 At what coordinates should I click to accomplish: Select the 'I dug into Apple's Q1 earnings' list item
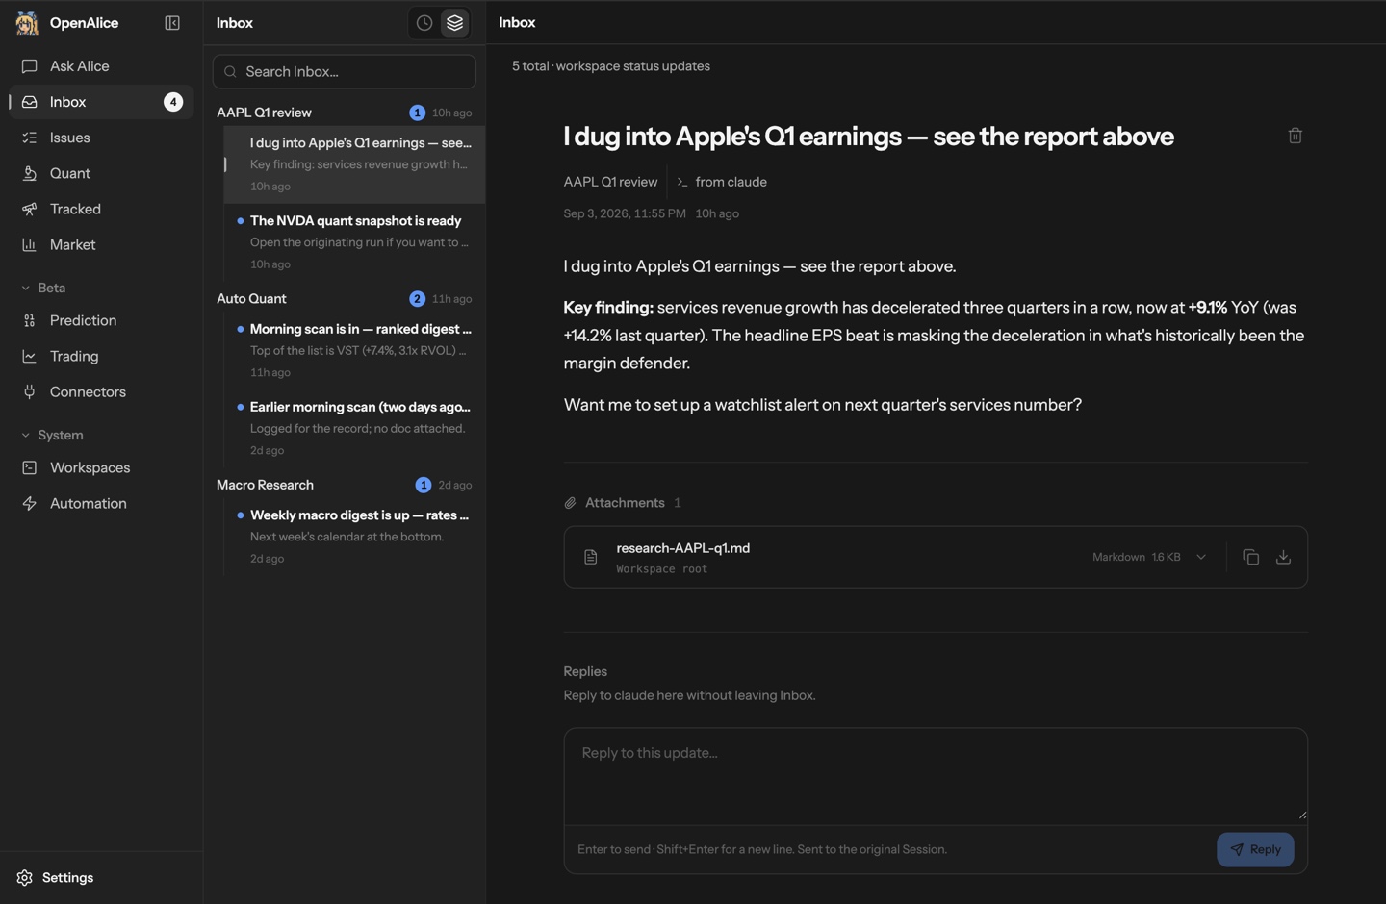tap(354, 163)
